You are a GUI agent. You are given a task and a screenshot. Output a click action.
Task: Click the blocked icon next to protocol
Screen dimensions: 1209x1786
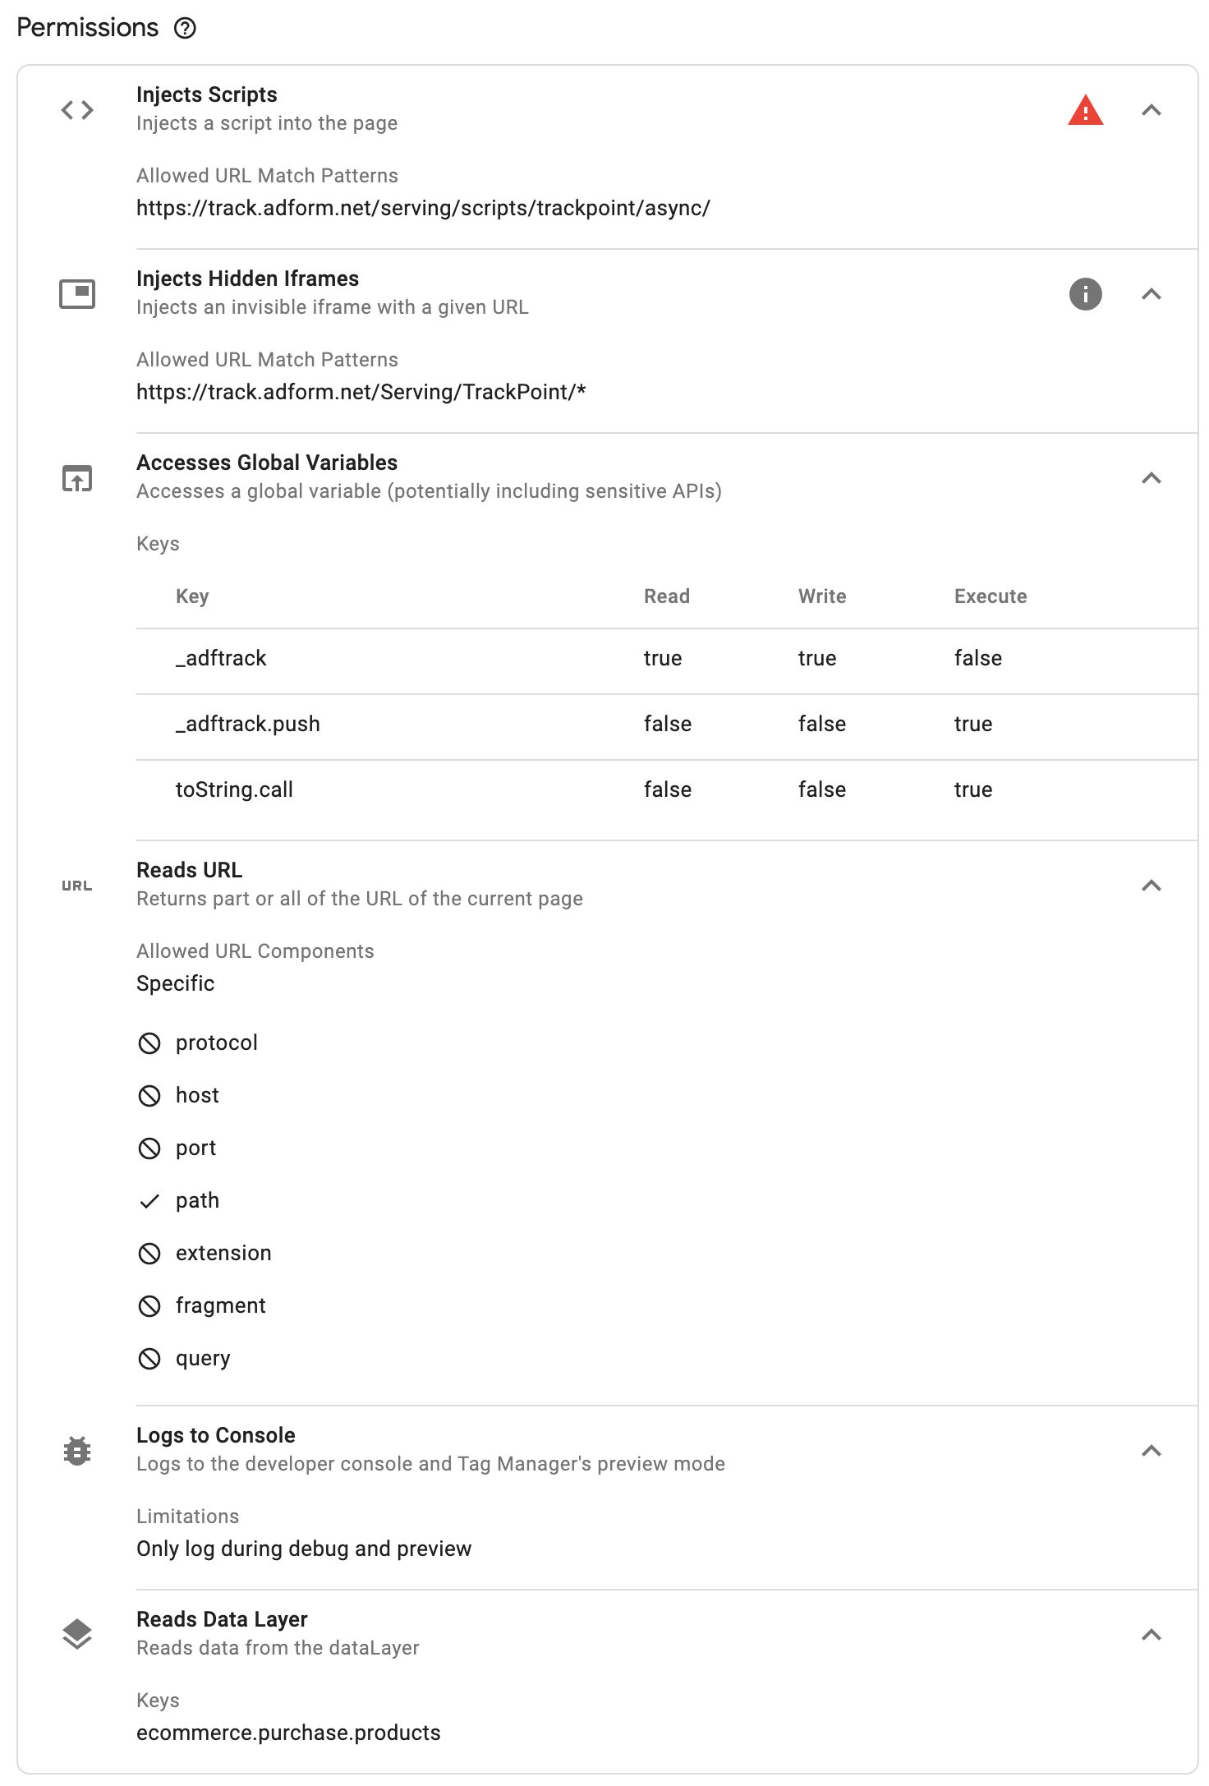[x=149, y=1043]
